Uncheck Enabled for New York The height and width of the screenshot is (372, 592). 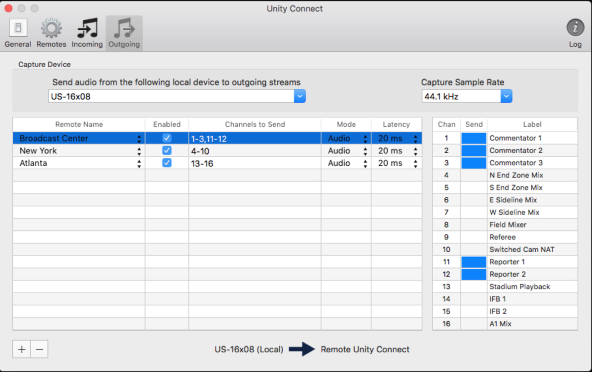pyautogui.click(x=167, y=150)
